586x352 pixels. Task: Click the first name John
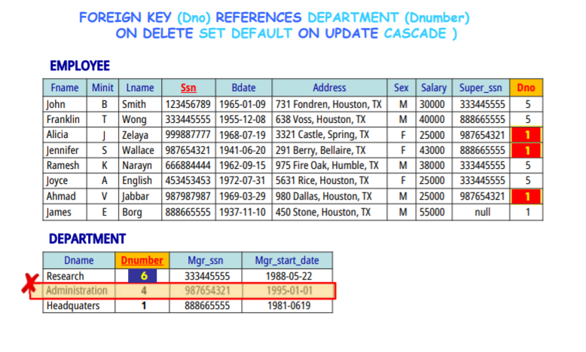pyautogui.click(x=56, y=104)
